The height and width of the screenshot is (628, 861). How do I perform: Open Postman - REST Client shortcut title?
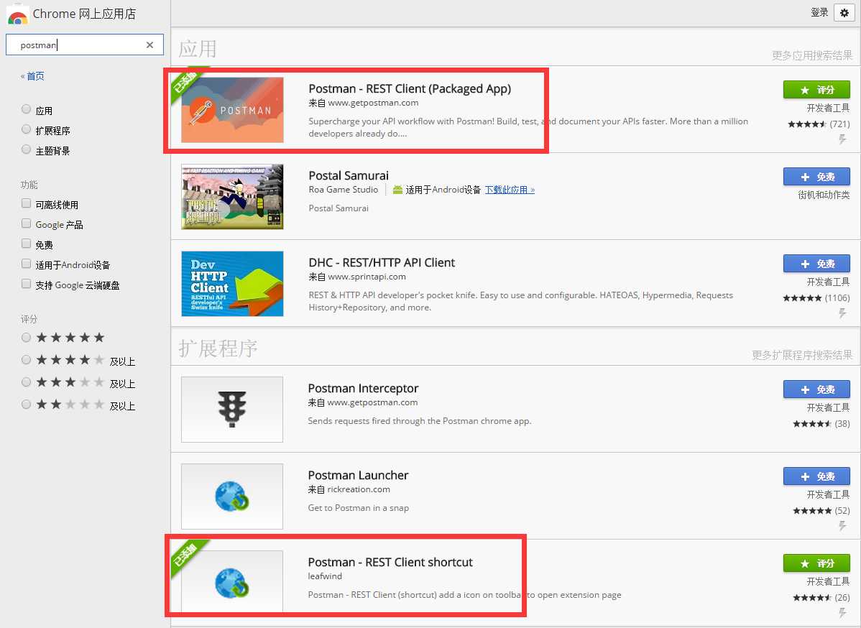[x=390, y=562]
